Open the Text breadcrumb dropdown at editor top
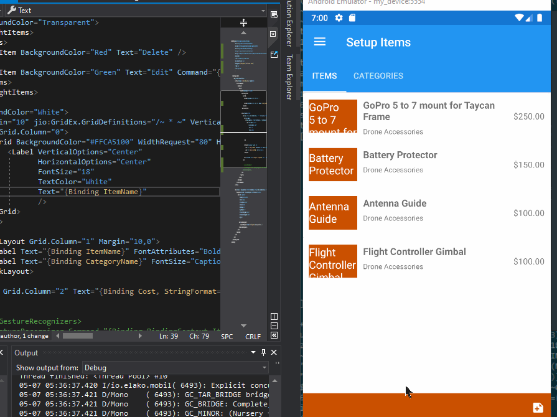The height and width of the screenshot is (417, 557). tap(264, 9)
